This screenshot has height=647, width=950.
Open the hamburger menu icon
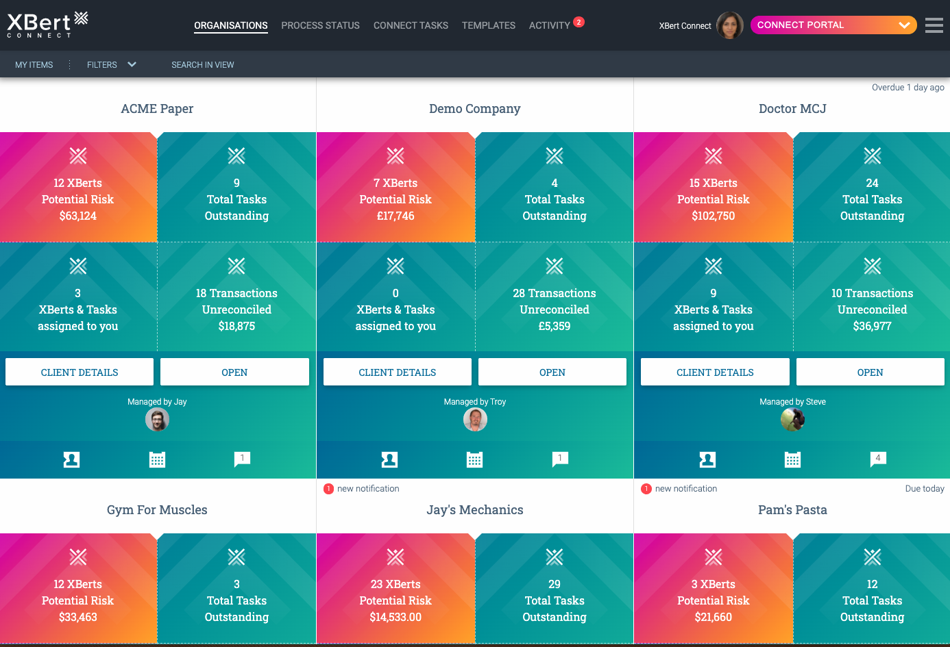tap(934, 25)
